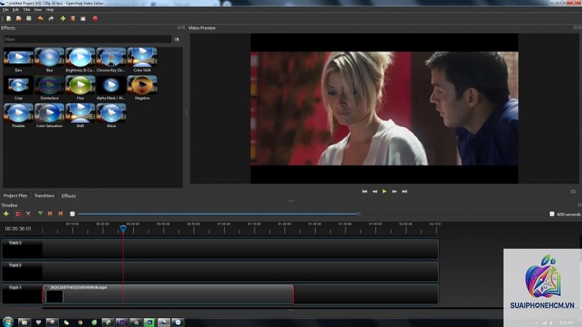Image resolution: width=582 pixels, height=327 pixels.
Task: Toggle snapping with the magnet icon
Action: [x=18, y=214]
